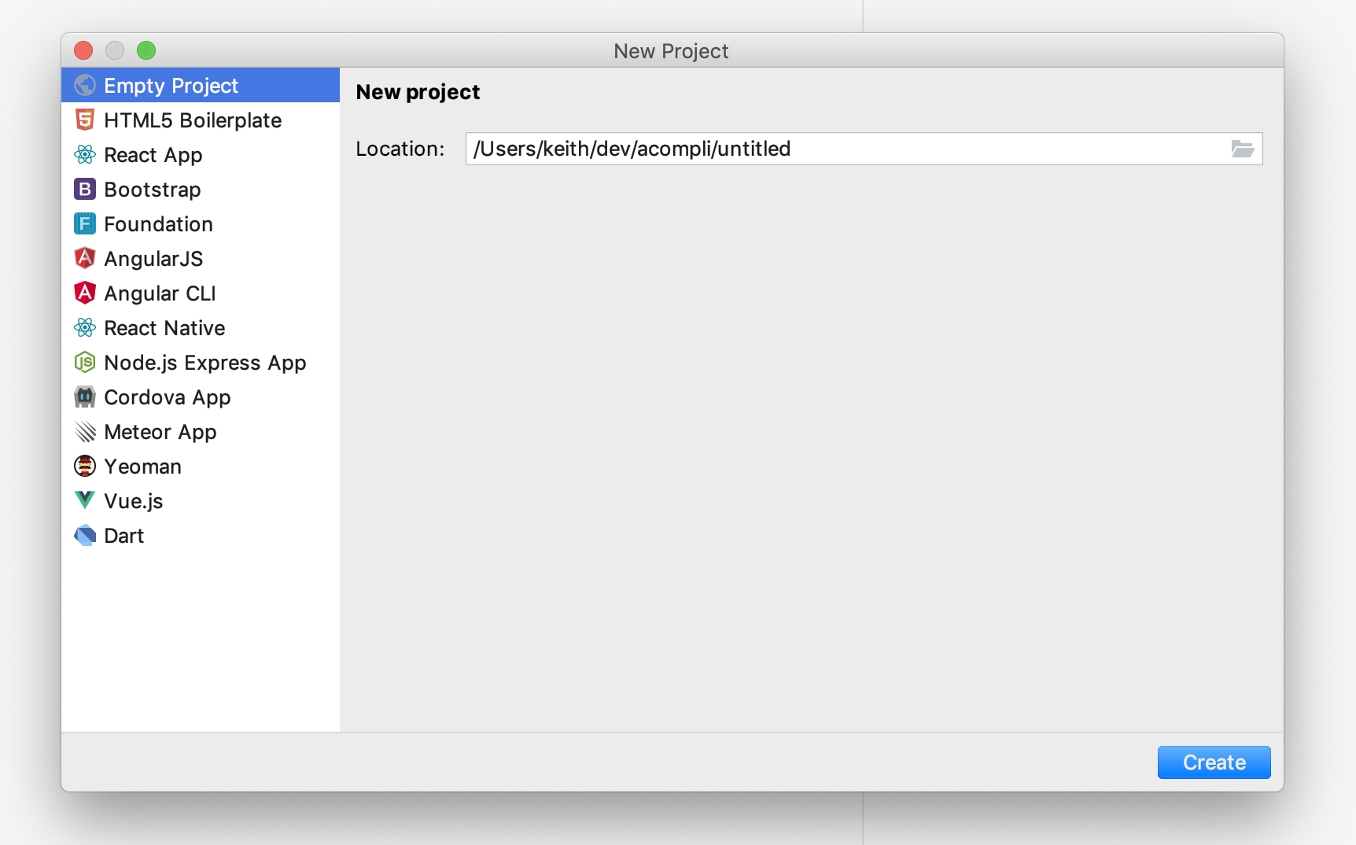Open the folder browser for project location
Screen dimensions: 1356x845
[1243, 148]
